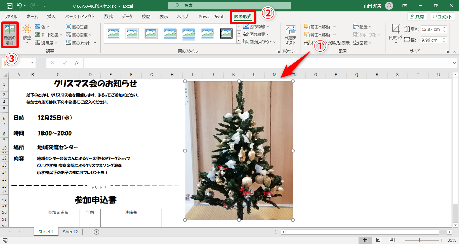
Task: Click the vertical scrollbar down arrow
Action: pos(455,225)
